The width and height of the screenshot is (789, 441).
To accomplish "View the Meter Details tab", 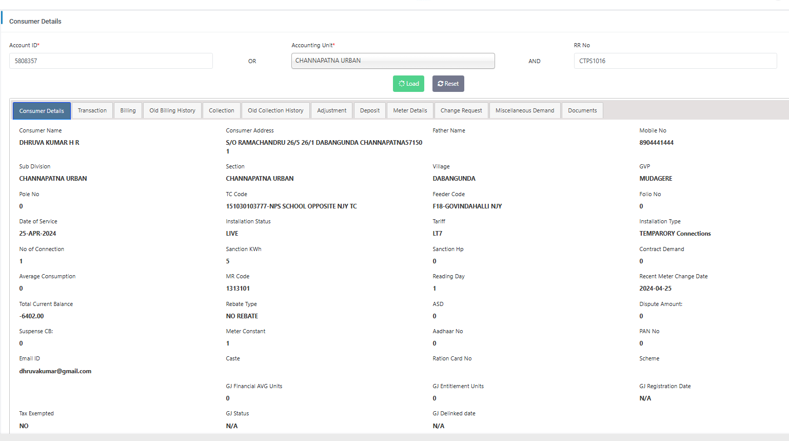I will pos(410,110).
